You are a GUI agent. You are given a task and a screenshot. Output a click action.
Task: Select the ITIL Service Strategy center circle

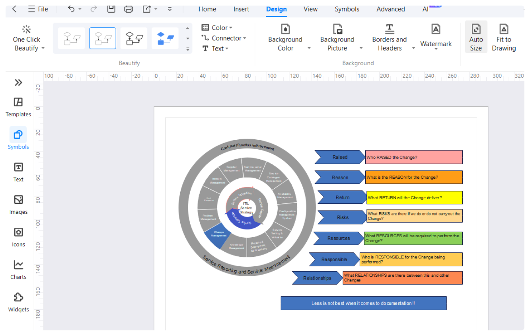tap(246, 208)
